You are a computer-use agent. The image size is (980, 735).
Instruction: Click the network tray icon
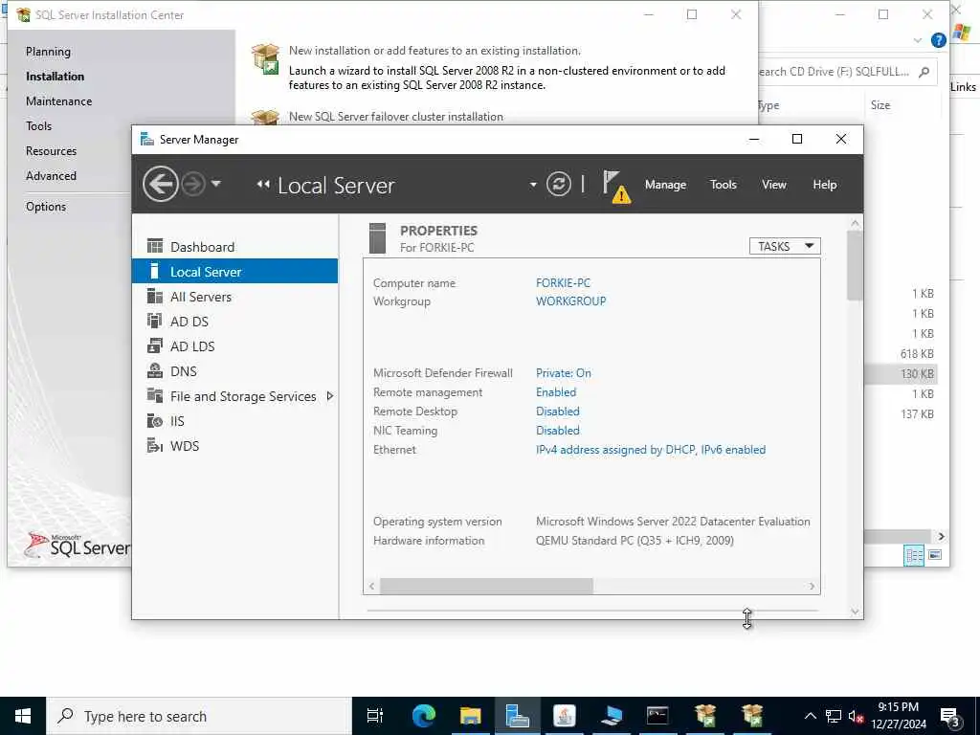(834, 716)
